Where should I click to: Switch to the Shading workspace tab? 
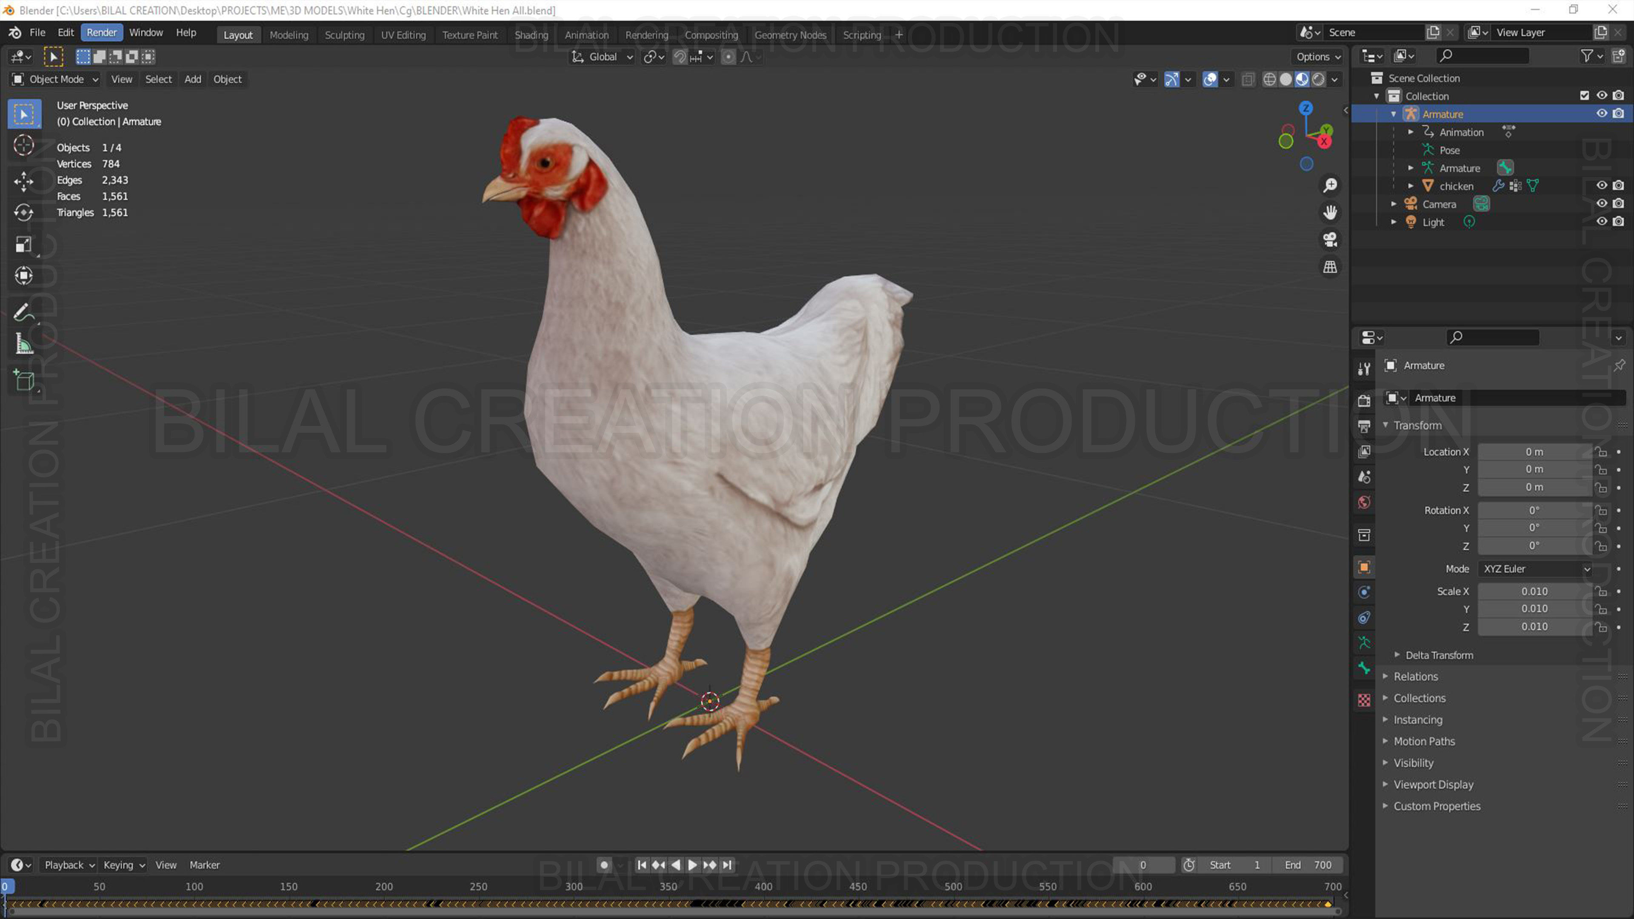click(x=531, y=35)
